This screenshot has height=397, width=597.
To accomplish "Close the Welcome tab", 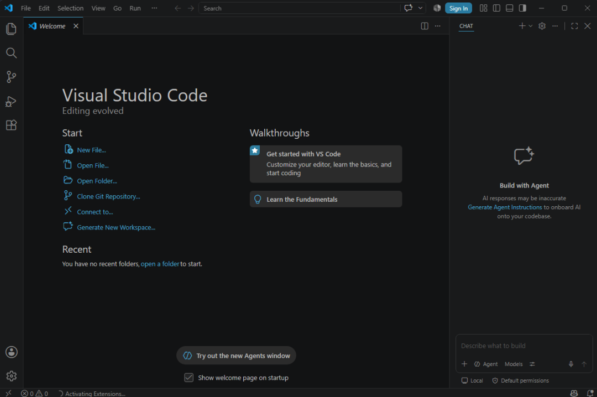I will (x=76, y=26).
